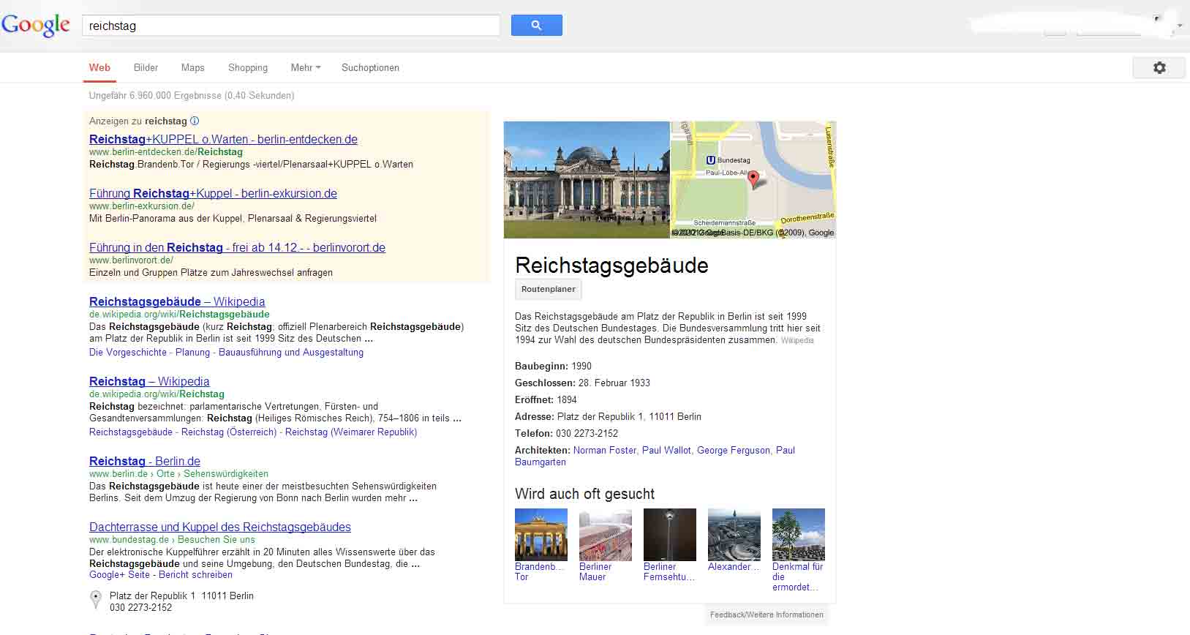Click Bauausführung und Ausgestaltung sitelink
This screenshot has height=635, width=1190.
tap(290, 352)
